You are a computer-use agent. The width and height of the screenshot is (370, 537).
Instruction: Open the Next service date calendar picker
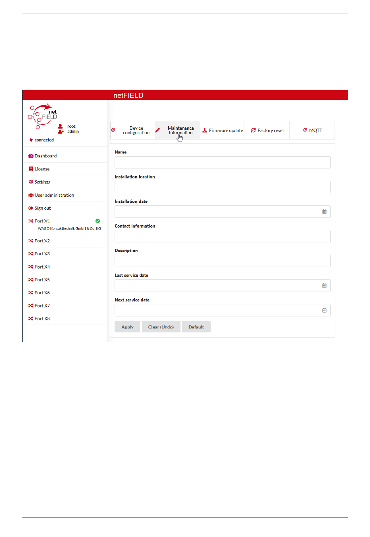324,310
